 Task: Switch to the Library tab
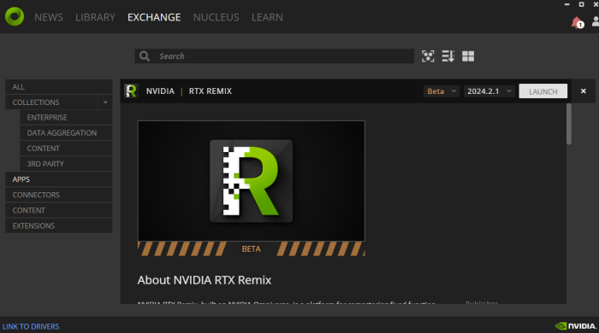[x=95, y=17]
